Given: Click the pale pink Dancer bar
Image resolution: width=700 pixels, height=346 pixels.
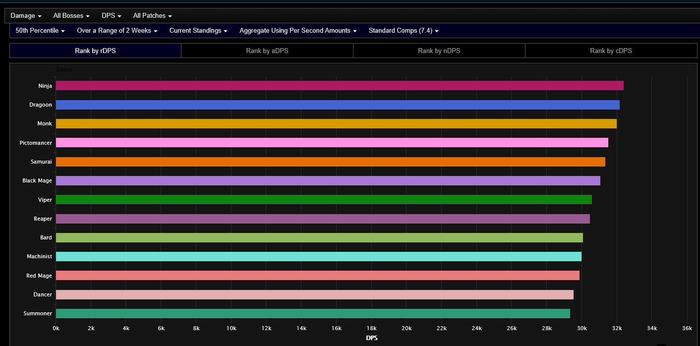Looking at the screenshot, I should click(315, 294).
